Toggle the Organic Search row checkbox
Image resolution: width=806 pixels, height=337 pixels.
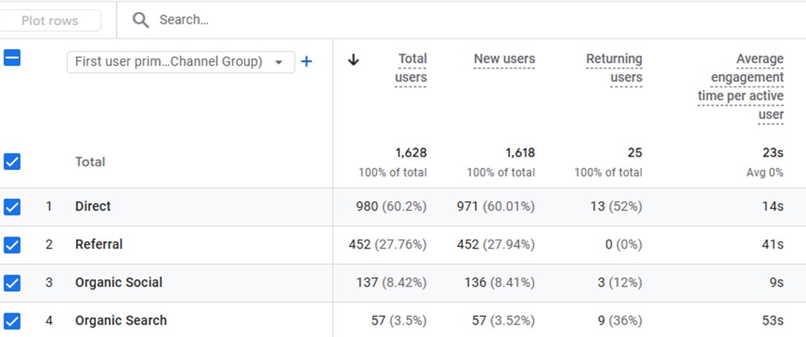[12, 321]
